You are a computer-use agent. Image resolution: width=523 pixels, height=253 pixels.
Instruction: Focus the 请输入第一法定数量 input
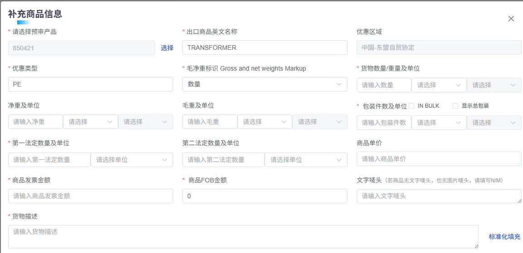click(x=49, y=159)
